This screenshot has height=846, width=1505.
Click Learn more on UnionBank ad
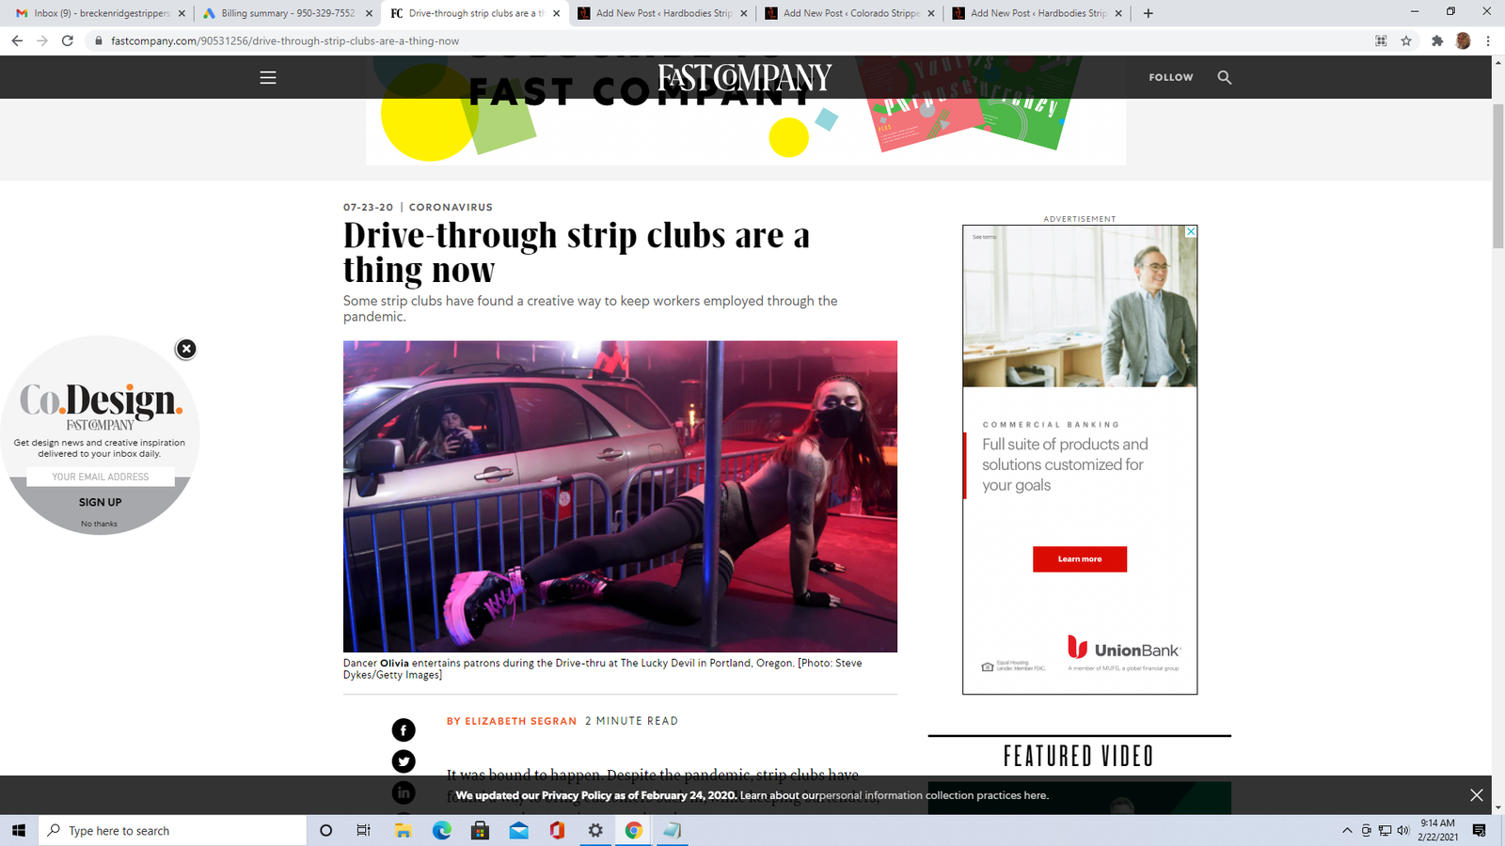coord(1079,559)
